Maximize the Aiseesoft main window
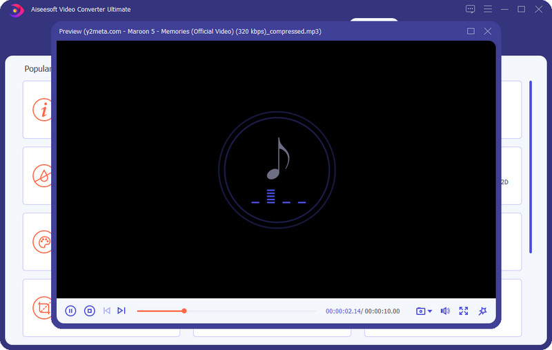This screenshot has width=552, height=350. pos(522,9)
